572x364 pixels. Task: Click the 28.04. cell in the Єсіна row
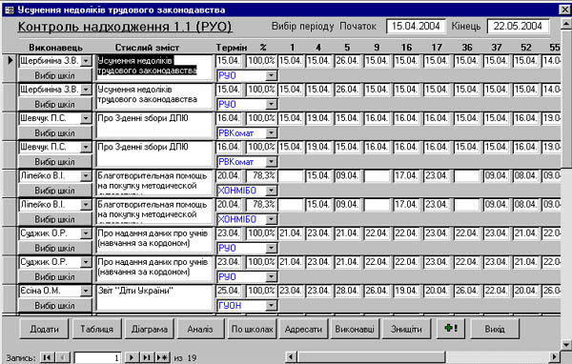click(x=347, y=291)
